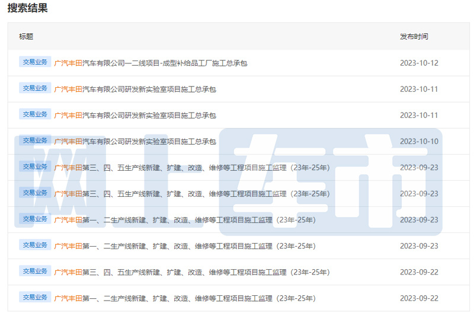474x316 pixels.
Task: Open second 第三、四、五生产线 result dated 2023-09-23
Action: pos(191,194)
